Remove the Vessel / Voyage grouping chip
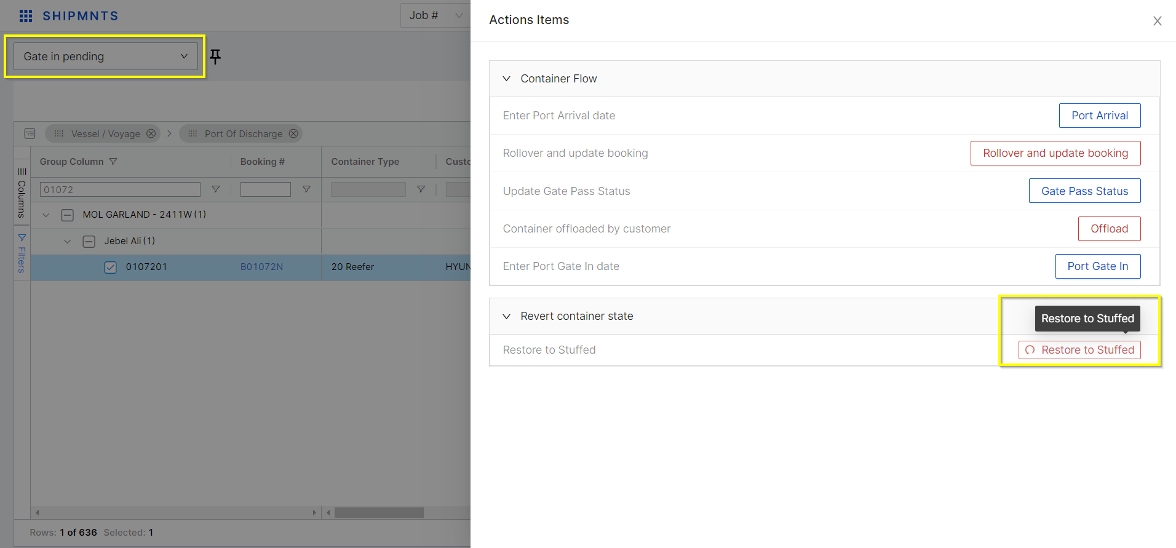This screenshot has height=548, width=1176. point(151,133)
